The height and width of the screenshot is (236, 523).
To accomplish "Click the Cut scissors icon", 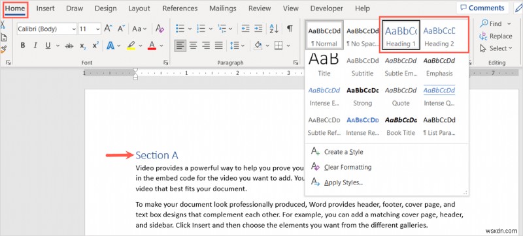I will tap(3, 24).
